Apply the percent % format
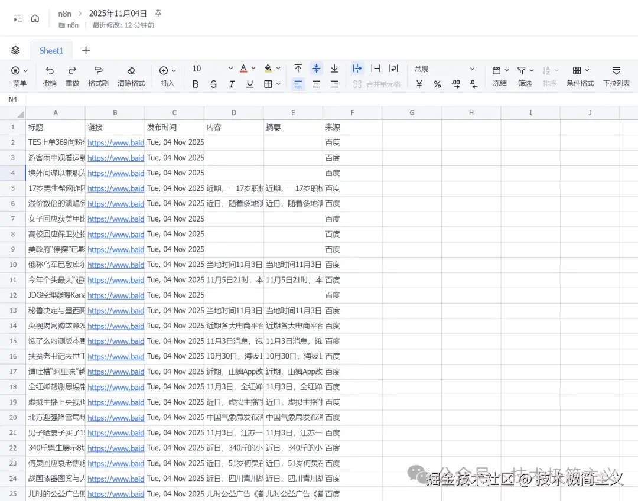 pos(437,84)
